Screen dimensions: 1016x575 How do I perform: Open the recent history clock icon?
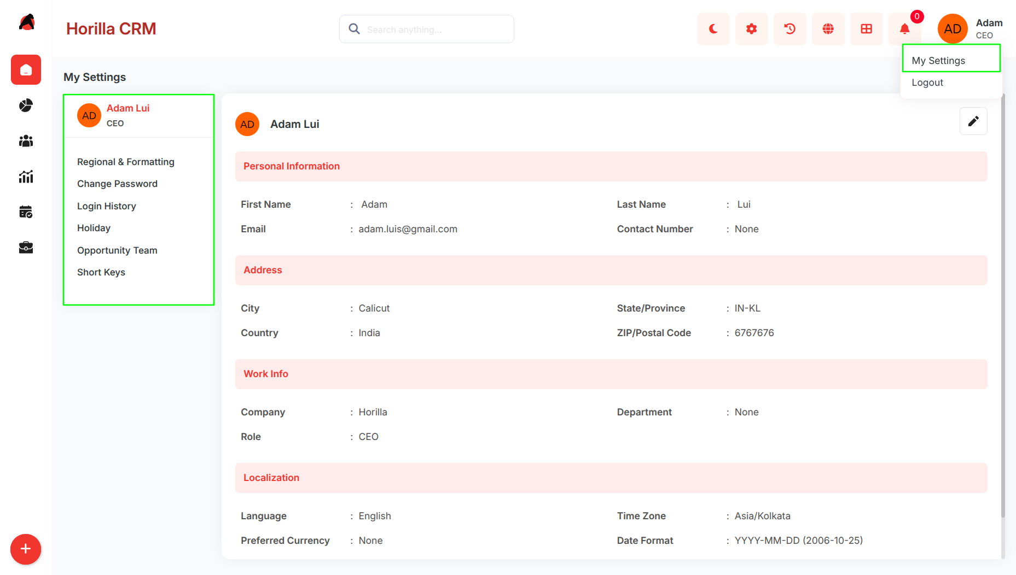click(x=789, y=29)
